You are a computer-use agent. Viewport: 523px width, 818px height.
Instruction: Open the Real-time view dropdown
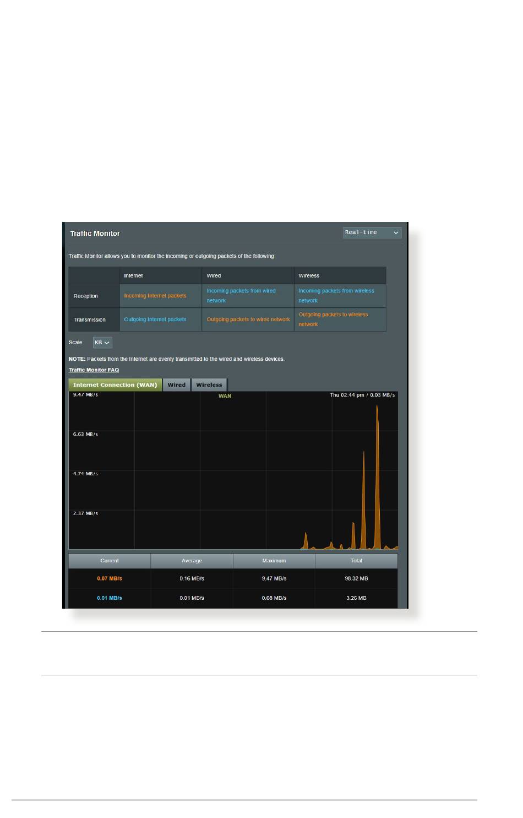point(372,232)
